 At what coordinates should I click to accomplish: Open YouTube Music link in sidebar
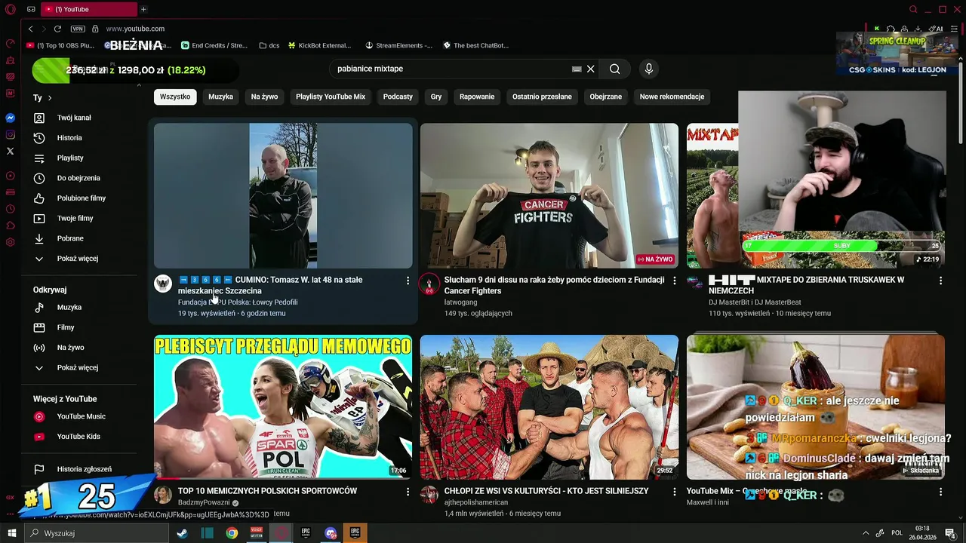(x=80, y=416)
